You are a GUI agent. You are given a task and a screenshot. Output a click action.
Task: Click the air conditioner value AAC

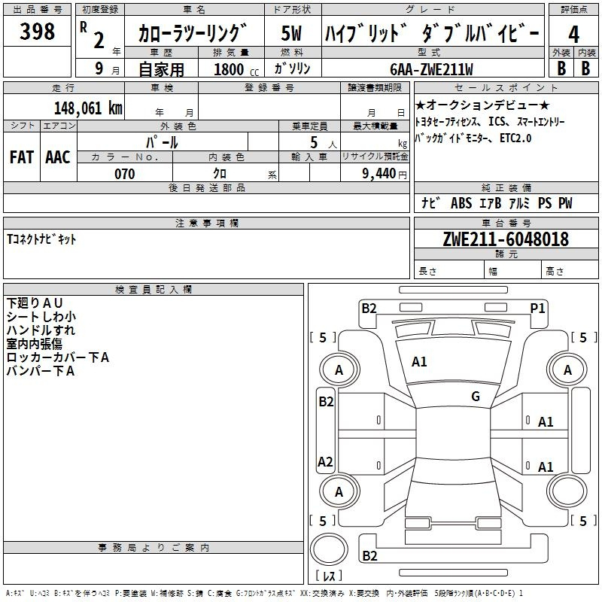pos(58,157)
